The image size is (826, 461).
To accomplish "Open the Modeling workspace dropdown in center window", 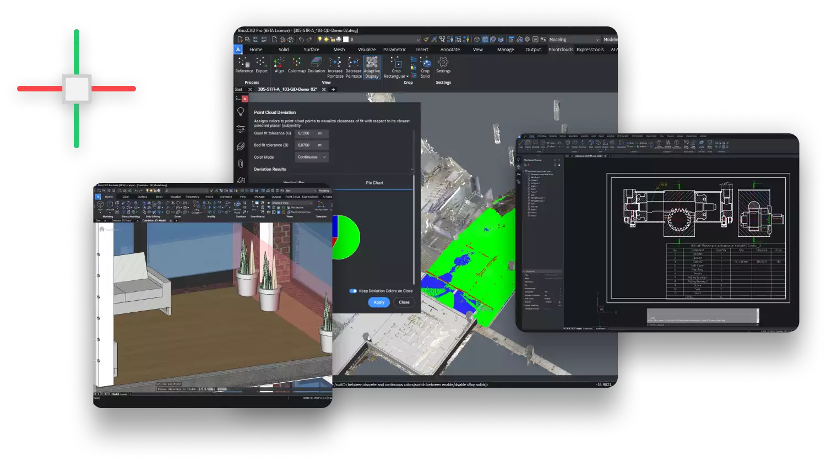I will coord(574,40).
